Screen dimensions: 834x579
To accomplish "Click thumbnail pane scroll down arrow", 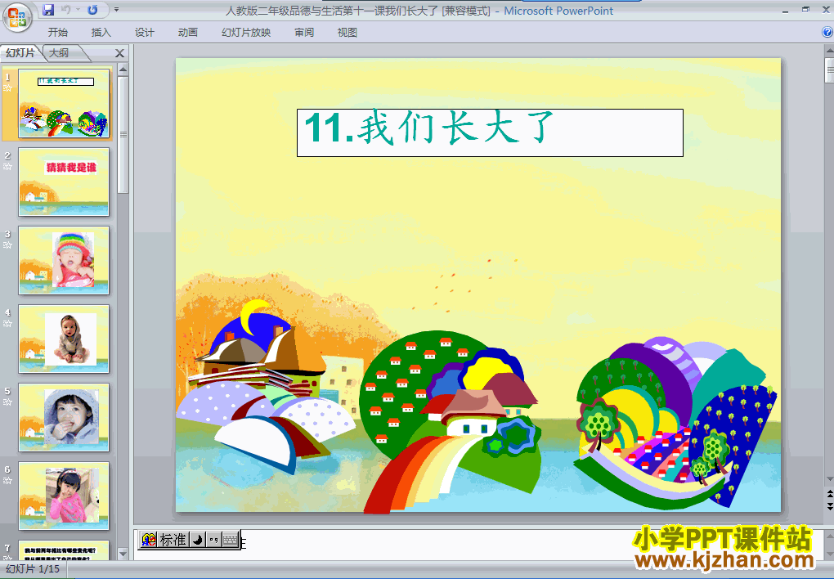I will [x=123, y=554].
